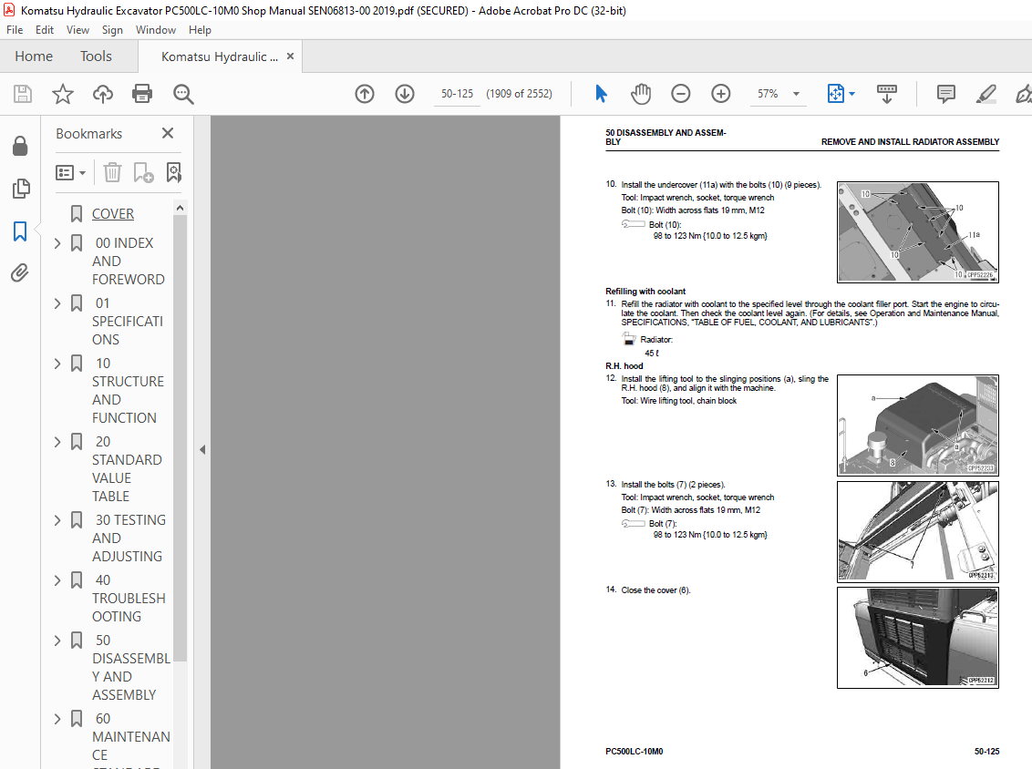
Task: Zoom out with the minus icon
Action: tap(680, 94)
